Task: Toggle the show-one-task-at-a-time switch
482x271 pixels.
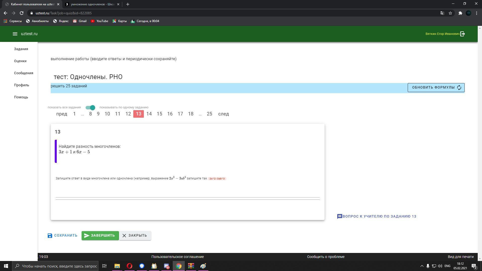Action: (90, 107)
